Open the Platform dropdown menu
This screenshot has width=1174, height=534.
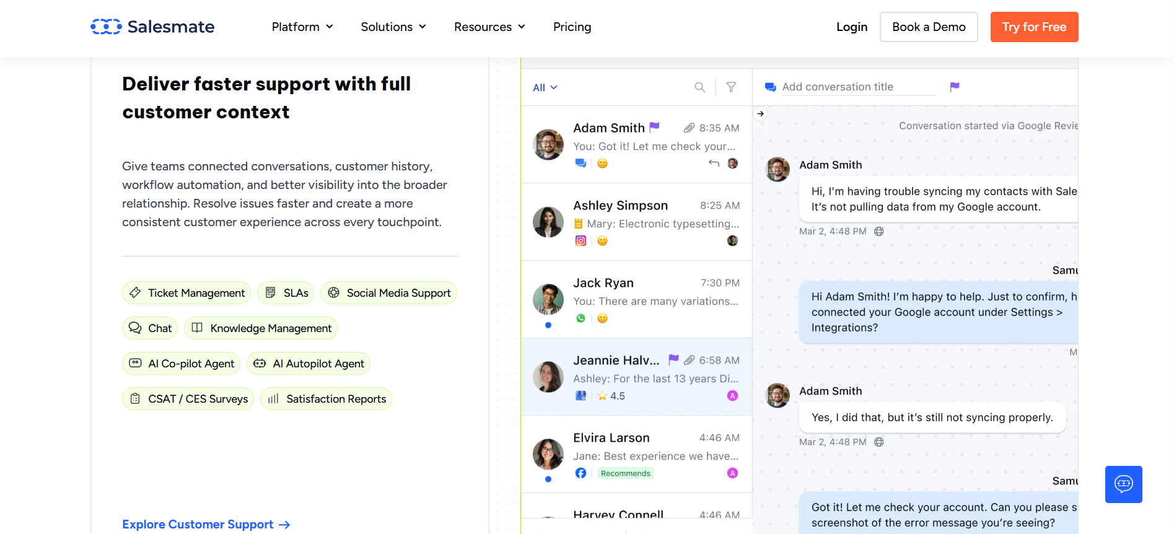(x=302, y=27)
